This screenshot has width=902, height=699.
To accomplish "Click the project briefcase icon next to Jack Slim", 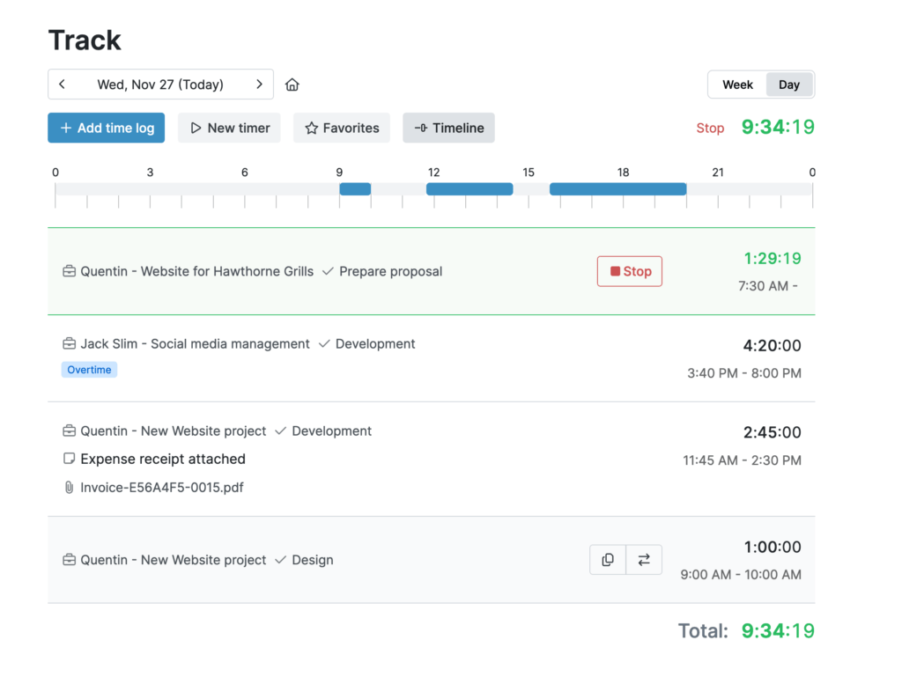I will coord(69,343).
